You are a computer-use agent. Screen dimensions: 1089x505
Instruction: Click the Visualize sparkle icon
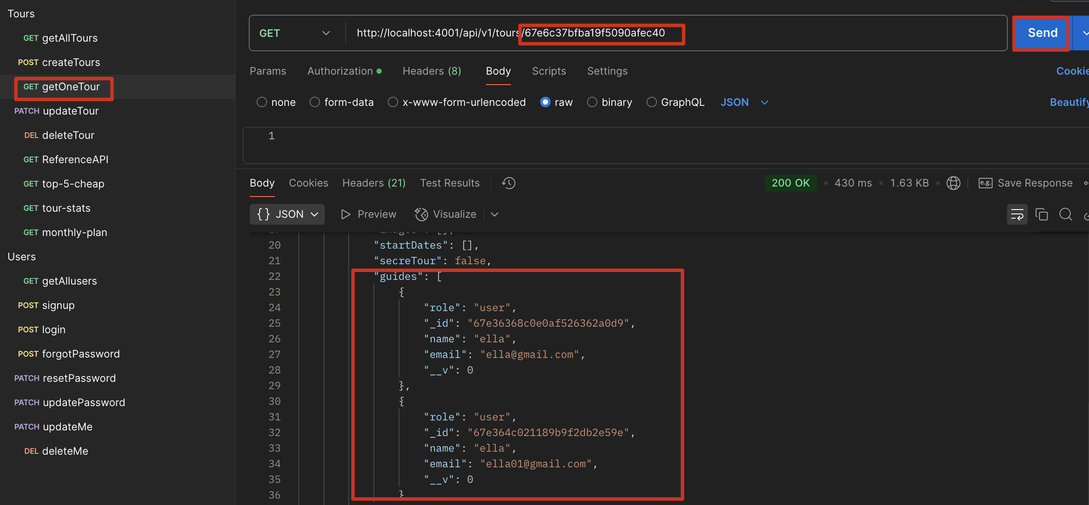tap(421, 214)
